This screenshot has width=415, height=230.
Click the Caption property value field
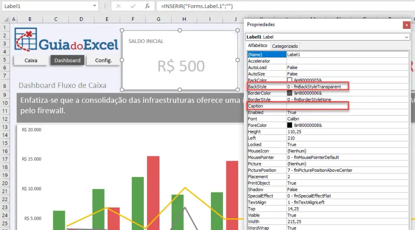point(347,106)
